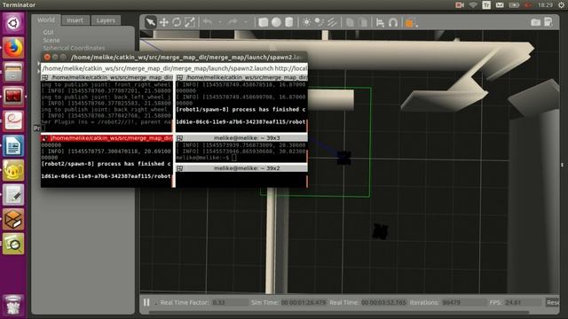568x319 pixels.
Task: Click the shell prompt in 39x3 terminal
Action: tap(206, 158)
